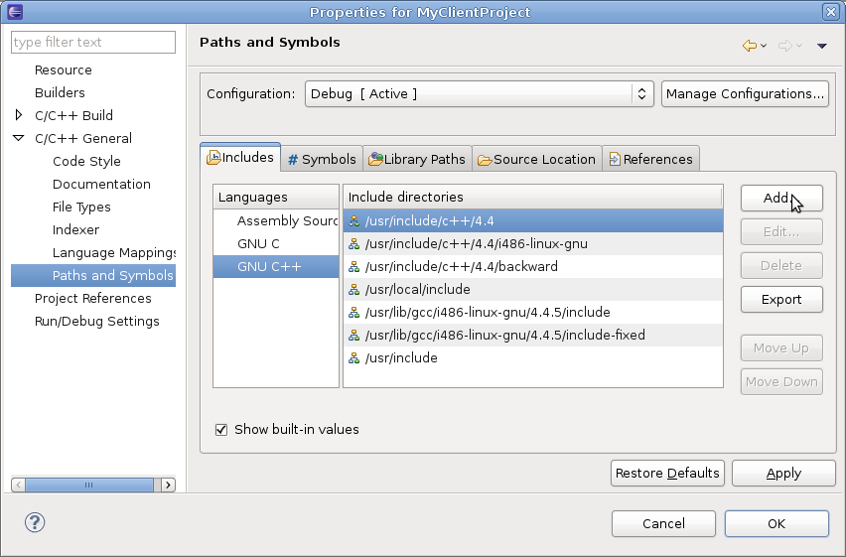Viewport: 846px width, 557px height.
Task: Click the Export button
Action: (x=781, y=300)
